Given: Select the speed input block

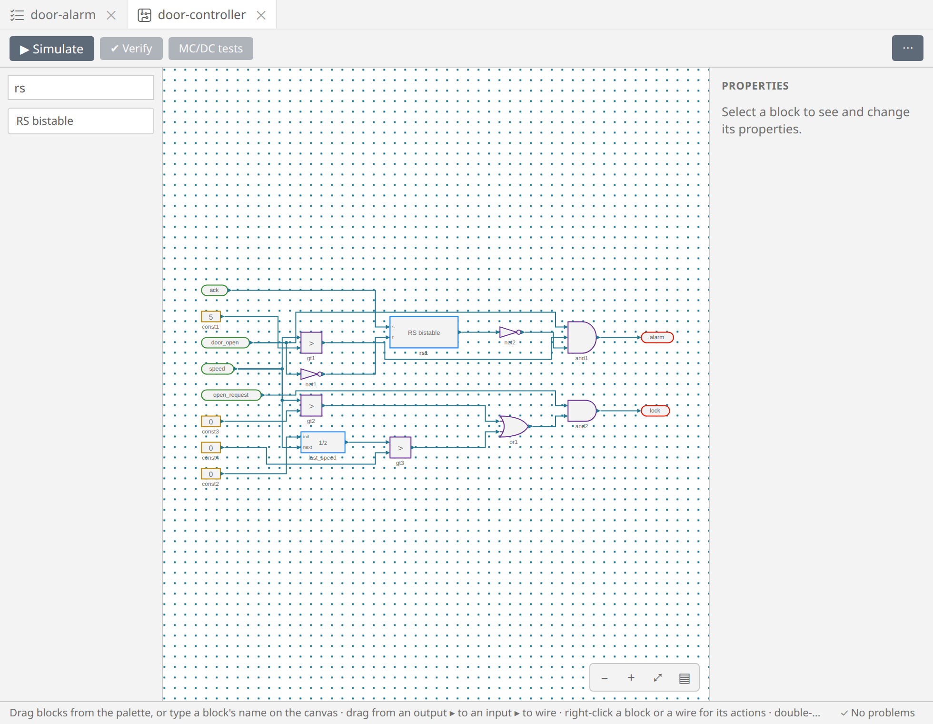Looking at the screenshot, I should (217, 369).
